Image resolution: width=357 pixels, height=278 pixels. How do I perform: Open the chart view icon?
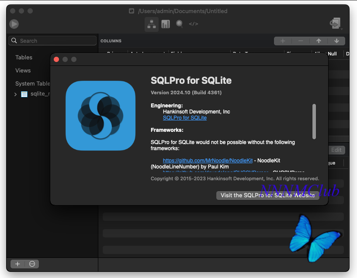click(x=166, y=24)
